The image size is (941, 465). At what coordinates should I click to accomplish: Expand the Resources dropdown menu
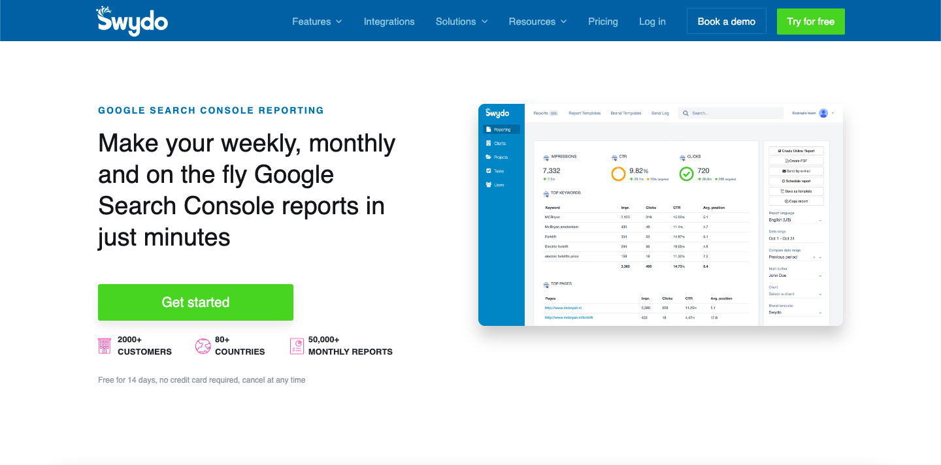pyautogui.click(x=538, y=22)
